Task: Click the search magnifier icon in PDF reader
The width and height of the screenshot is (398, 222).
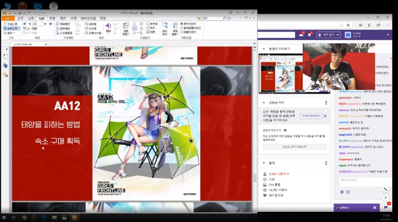Action: (224, 18)
